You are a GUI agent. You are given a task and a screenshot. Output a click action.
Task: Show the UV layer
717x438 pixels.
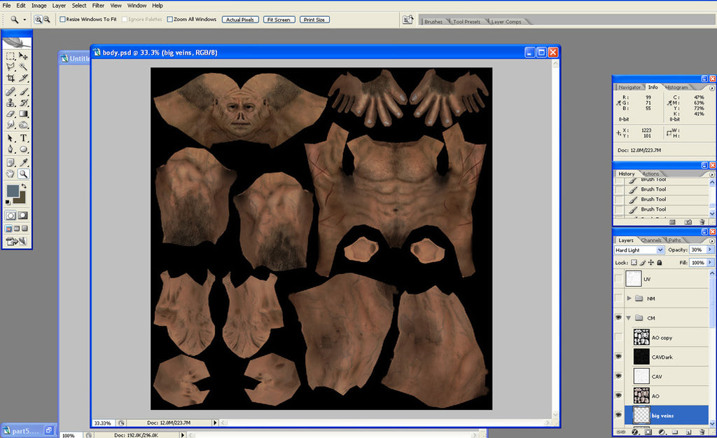pyautogui.click(x=618, y=279)
